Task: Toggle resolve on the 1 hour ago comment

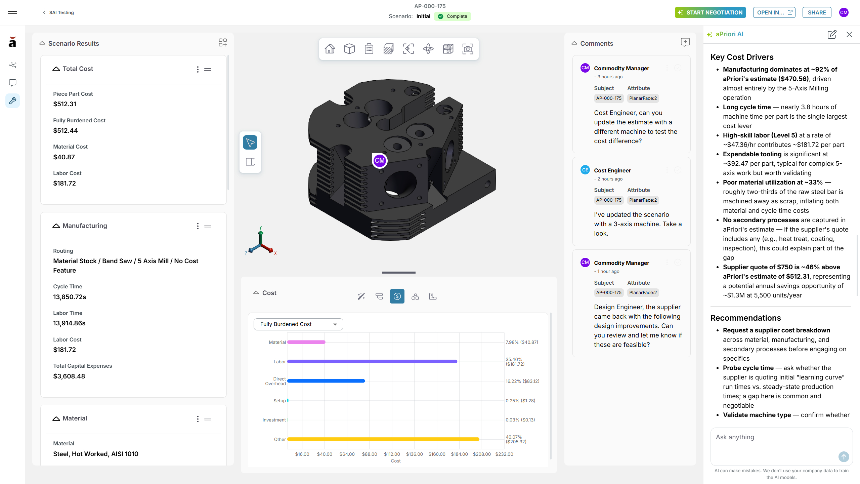Action: click(678, 263)
